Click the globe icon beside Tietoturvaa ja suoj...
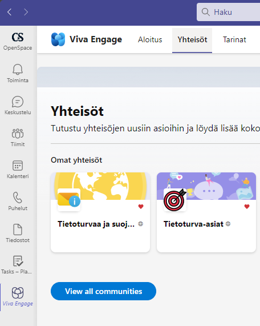 coord(141,224)
